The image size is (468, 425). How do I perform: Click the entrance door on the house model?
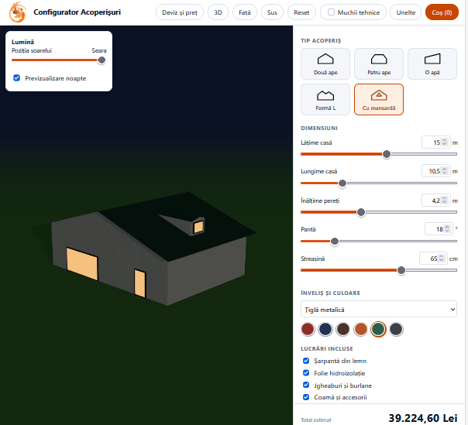(x=139, y=283)
